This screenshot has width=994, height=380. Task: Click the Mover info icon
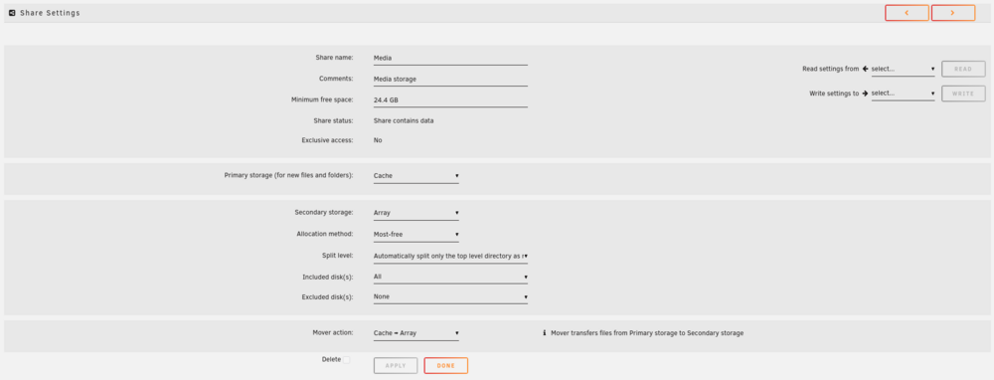point(545,332)
